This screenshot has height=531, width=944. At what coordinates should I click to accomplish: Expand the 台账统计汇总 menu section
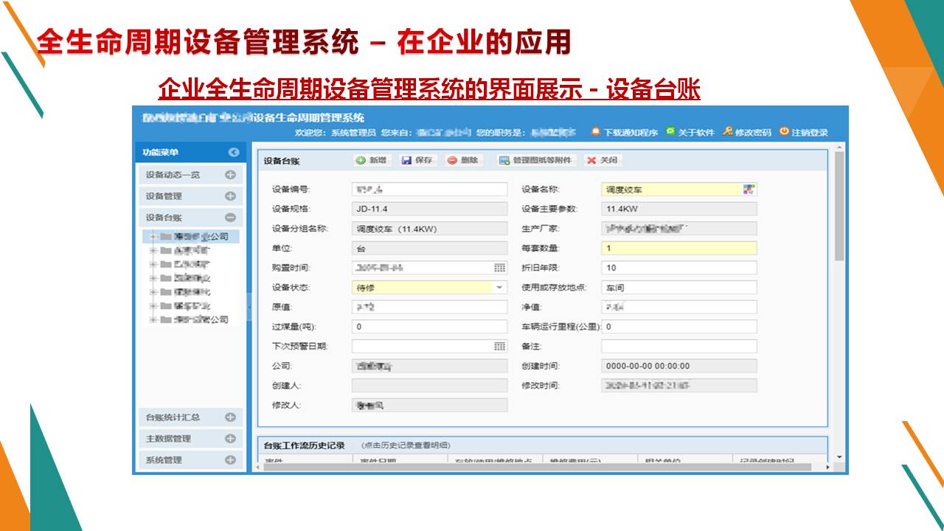pos(230,417)
